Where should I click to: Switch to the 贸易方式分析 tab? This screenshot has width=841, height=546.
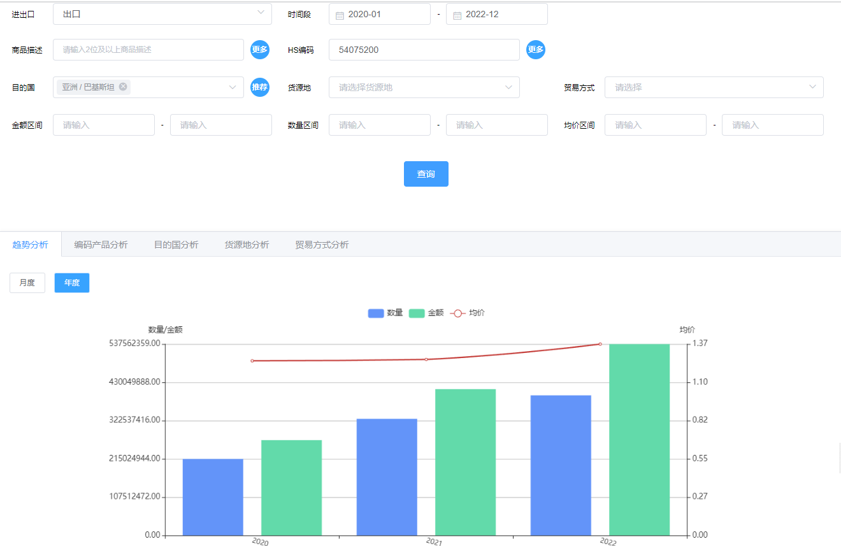[x=322, y=245]
